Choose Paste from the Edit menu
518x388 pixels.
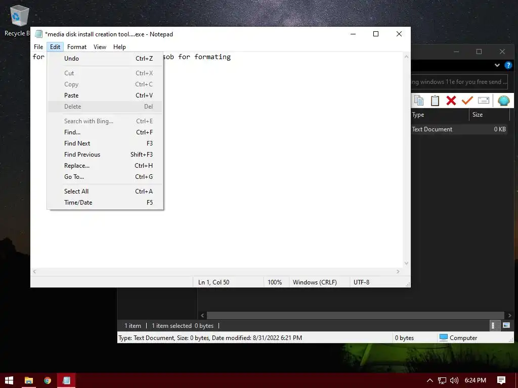point(105,95)
